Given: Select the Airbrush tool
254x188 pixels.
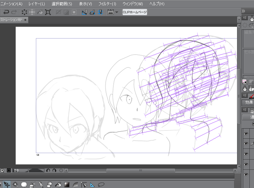Looking at the screenshot, I should pos(32,185).
